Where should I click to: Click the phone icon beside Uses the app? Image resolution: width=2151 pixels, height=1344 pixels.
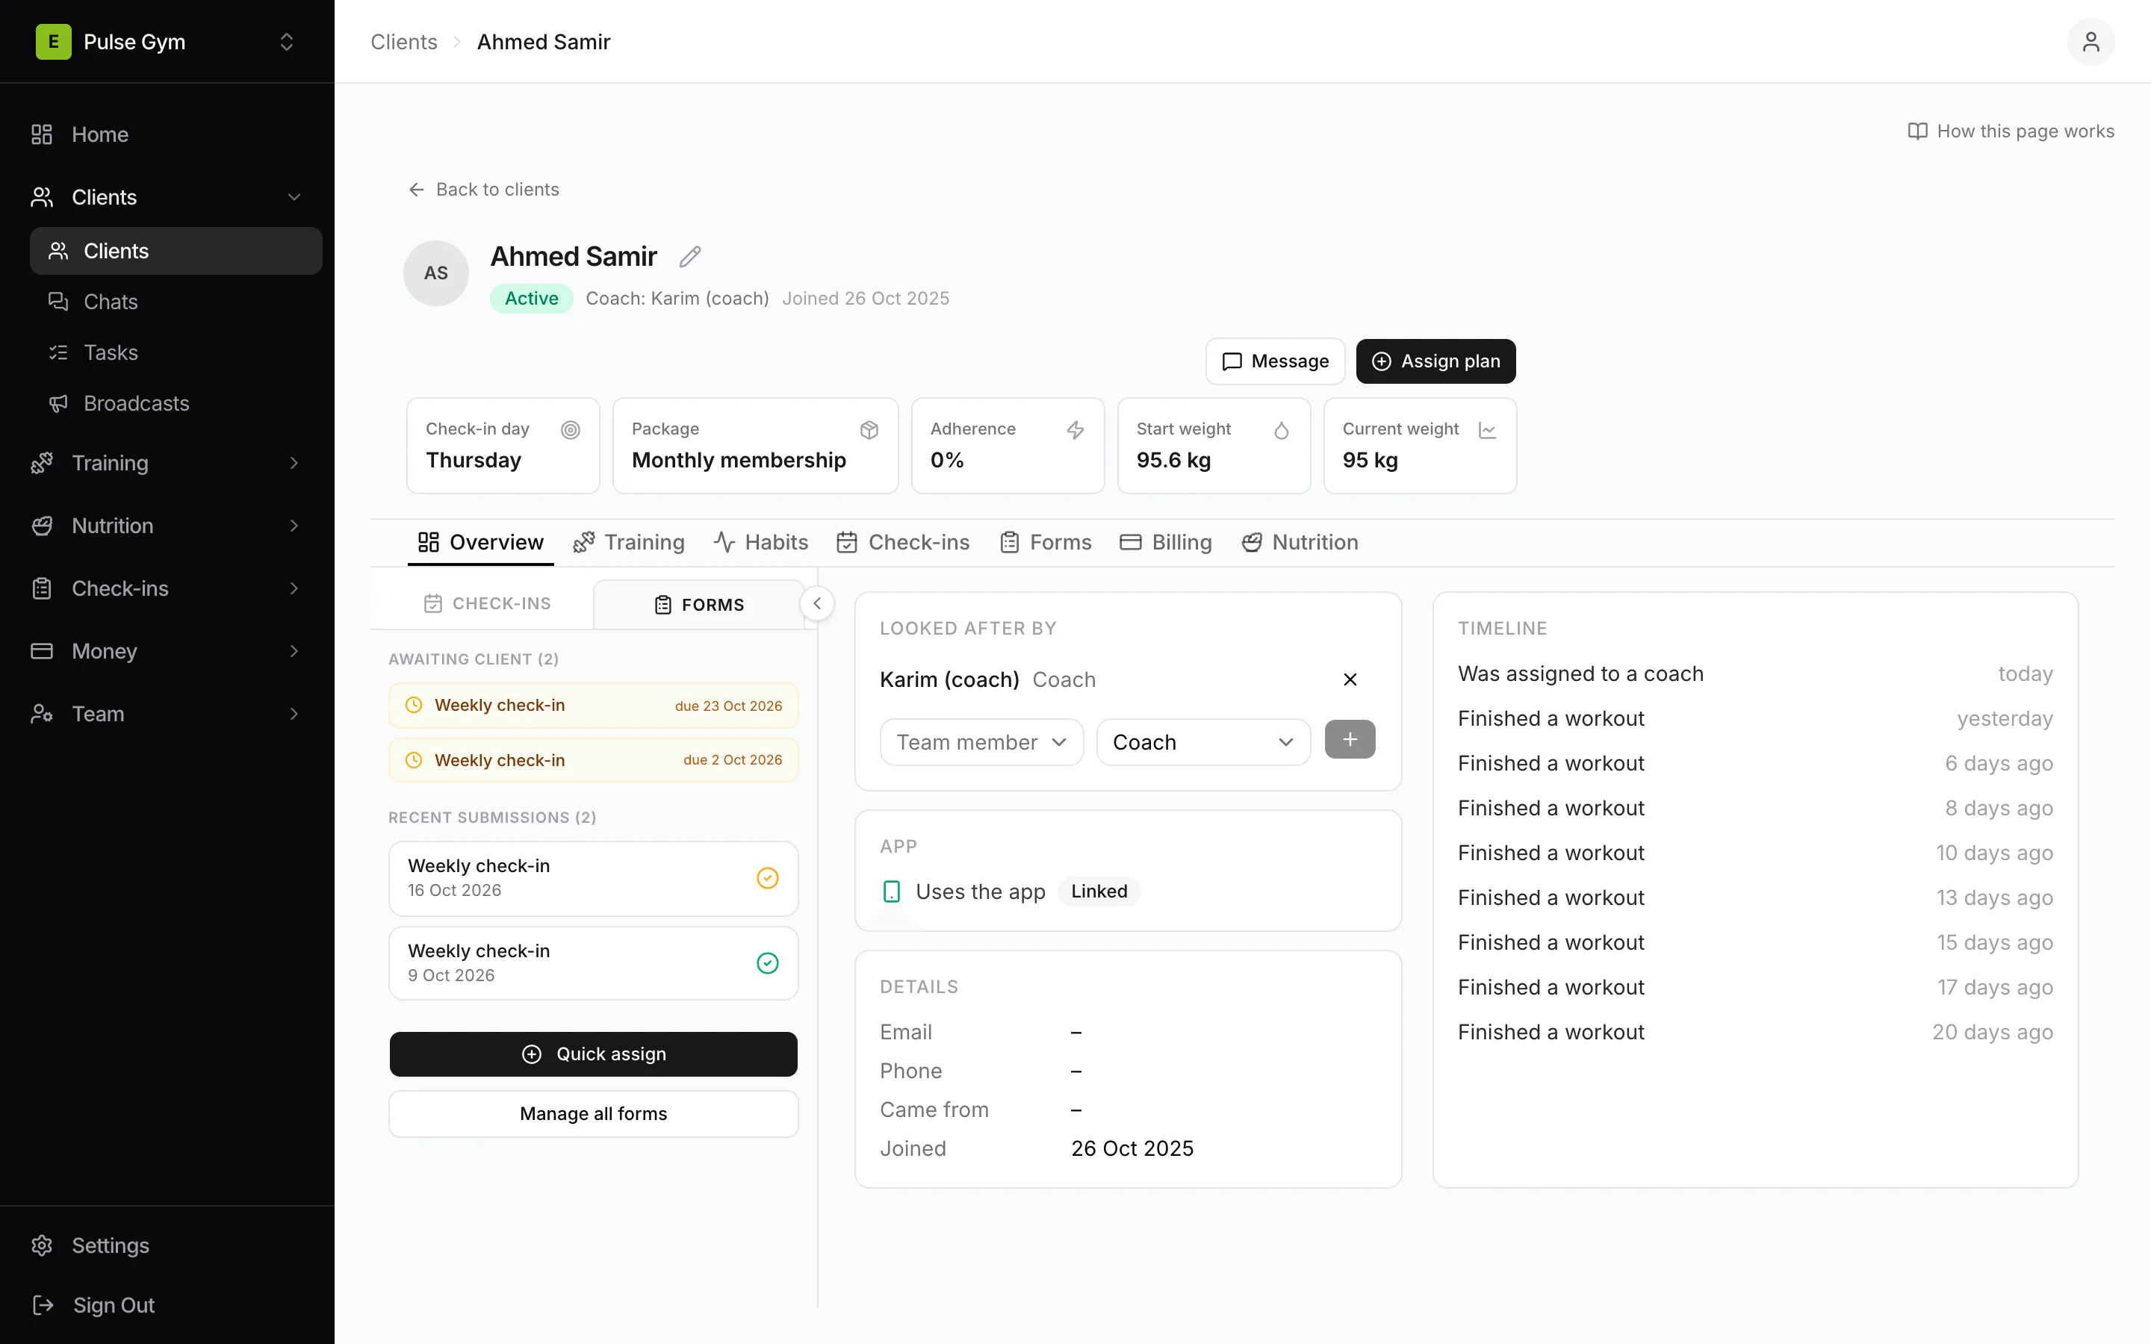click(892, 892)
